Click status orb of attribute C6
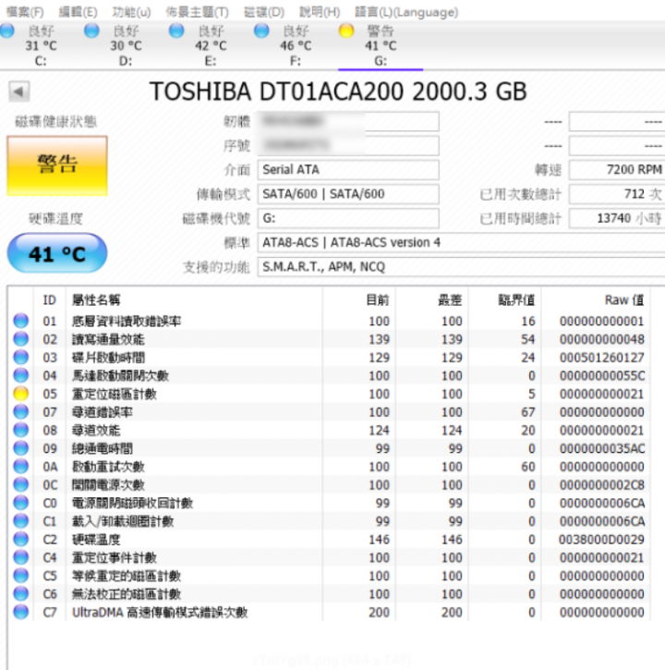This screenshot has width=665, height=670. (x=21, y=594)
